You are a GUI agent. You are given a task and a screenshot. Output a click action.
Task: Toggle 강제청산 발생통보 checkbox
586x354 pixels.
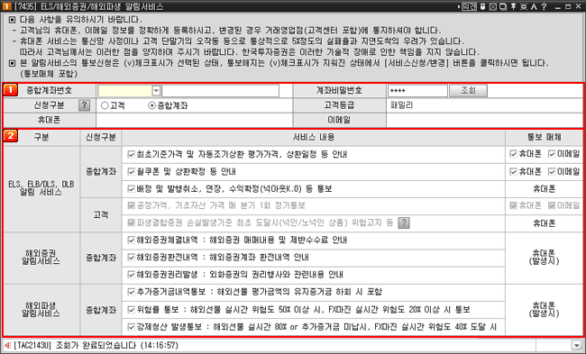click(132, 327)
